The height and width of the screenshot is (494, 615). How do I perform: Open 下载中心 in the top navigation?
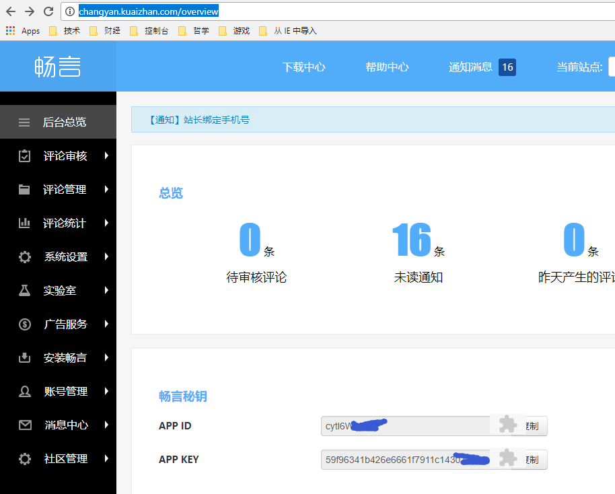click(304, 67)
